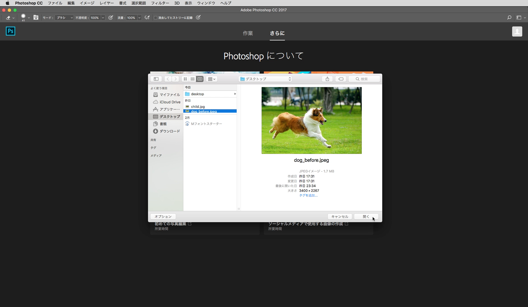Open the Apple menu

(x=7, y=3)
